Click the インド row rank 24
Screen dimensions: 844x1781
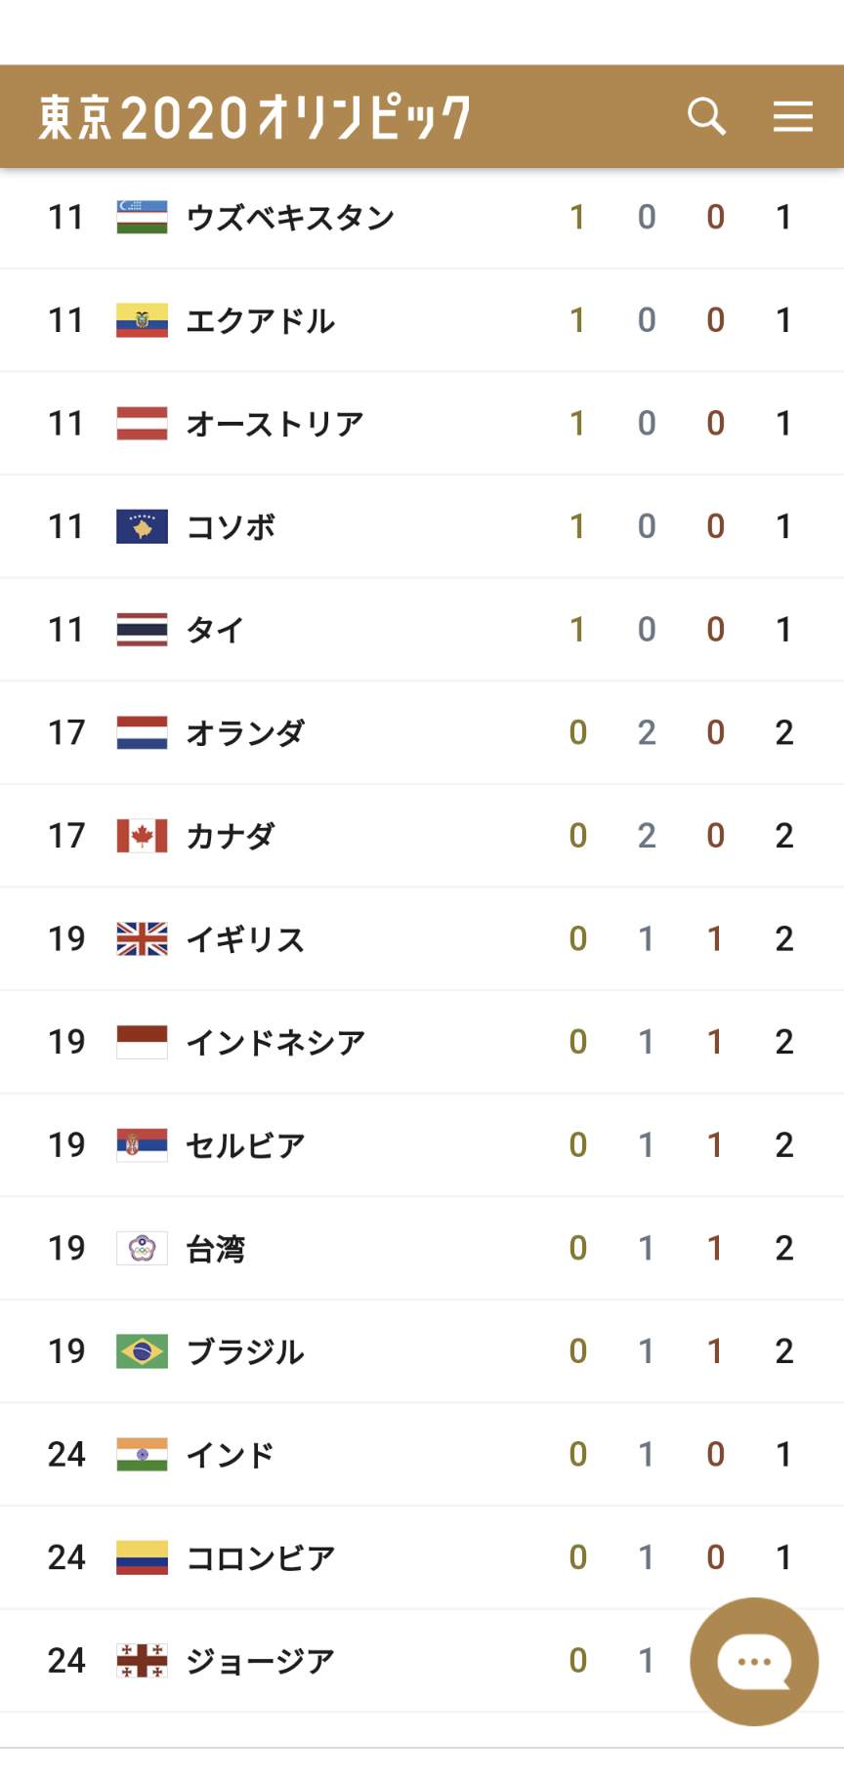[66, 1454]
